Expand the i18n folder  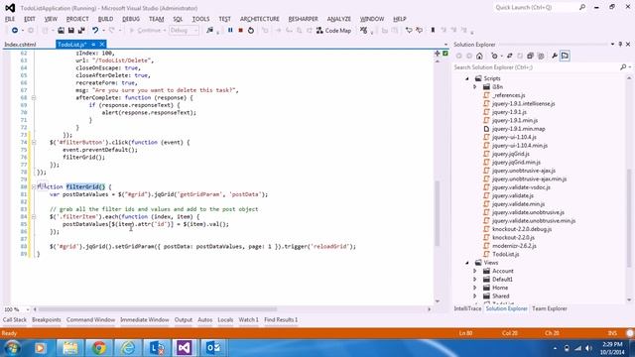point(475,86)
